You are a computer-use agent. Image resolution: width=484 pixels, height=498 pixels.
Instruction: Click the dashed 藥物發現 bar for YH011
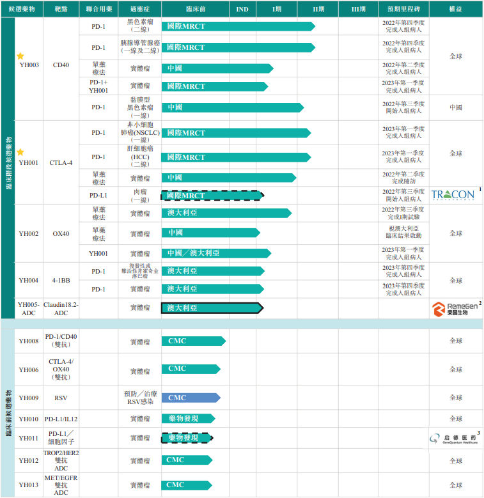pos(187,438)
